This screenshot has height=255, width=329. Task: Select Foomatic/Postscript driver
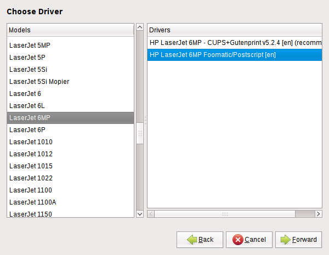tap(235, 55)
